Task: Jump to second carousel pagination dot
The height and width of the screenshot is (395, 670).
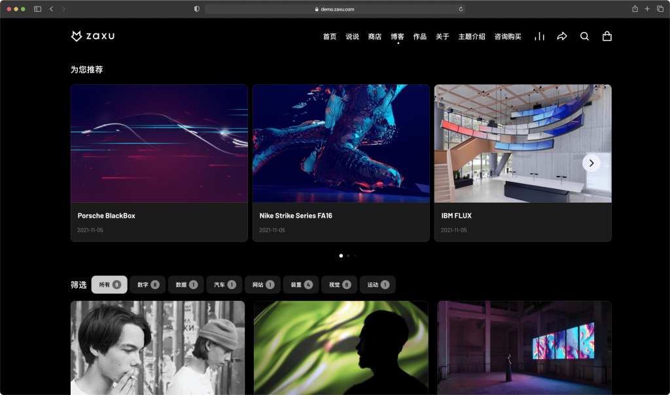Action: coord(348,256)
